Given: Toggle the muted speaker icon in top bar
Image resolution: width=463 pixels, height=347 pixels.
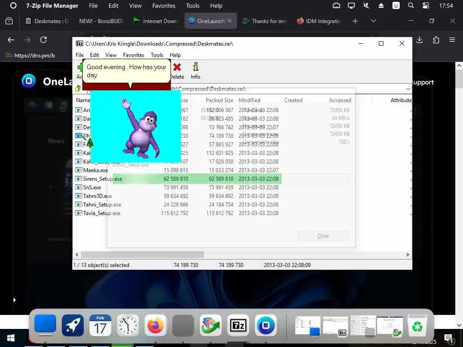Looking at the screenshot, I should (x=366, y=5).
